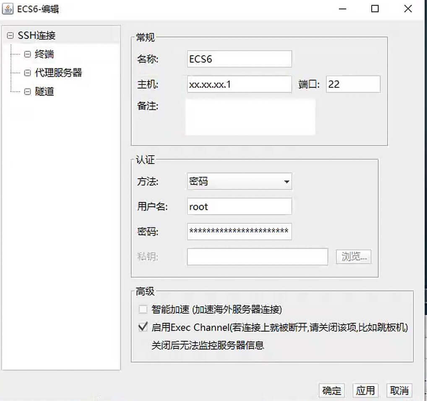The height and width of the screenshot is (401, 427).
Task: Click the Java app icon in title bar
Action: click(x=8, y=9)
